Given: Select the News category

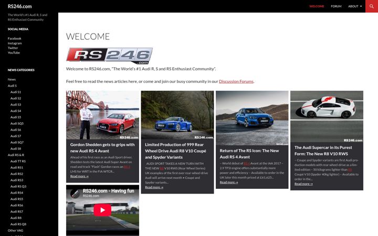Looking at the screenshot, I should (x=12, y=80).
